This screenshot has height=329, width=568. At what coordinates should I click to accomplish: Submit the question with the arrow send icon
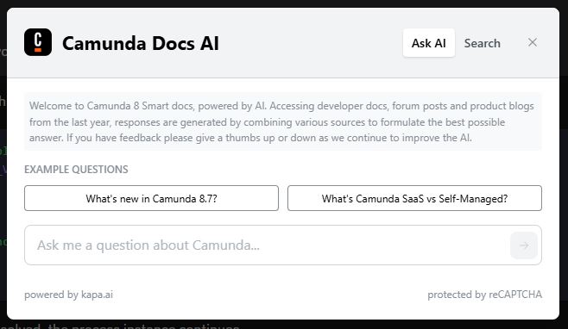click(x=524, y=245)
